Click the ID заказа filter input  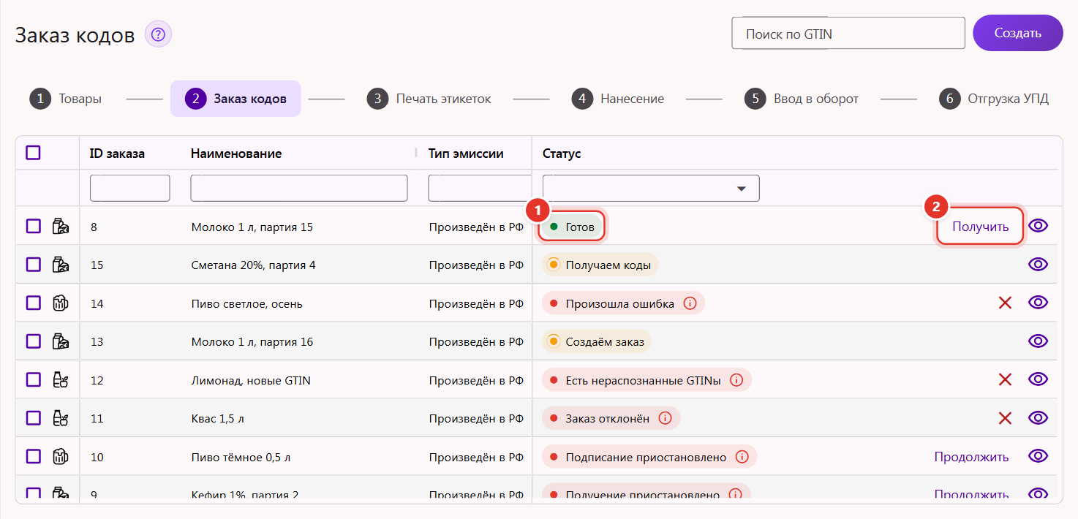pos(130,188)
